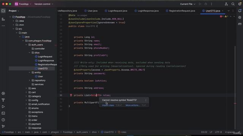Open the Version control dropdown

[x=44, y=4]
